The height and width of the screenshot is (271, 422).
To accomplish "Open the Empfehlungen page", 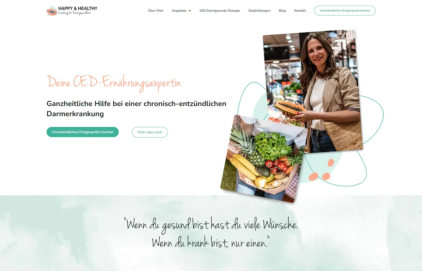I will point(259,11).
